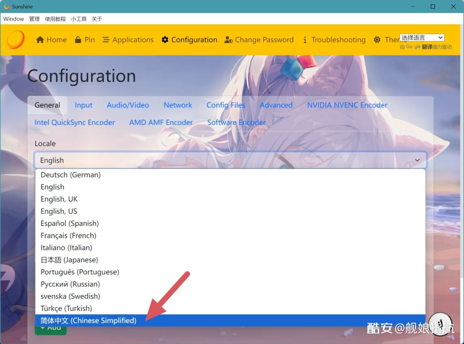Go to the Home page

[x=51, y=40]
